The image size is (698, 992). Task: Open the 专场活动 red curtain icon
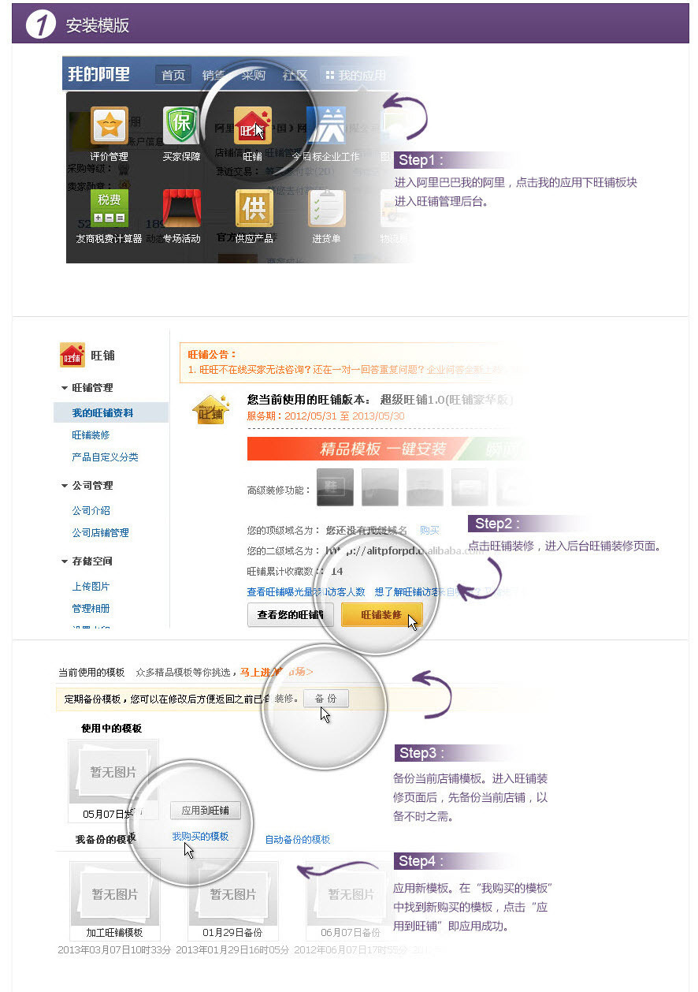pos(182,208)
